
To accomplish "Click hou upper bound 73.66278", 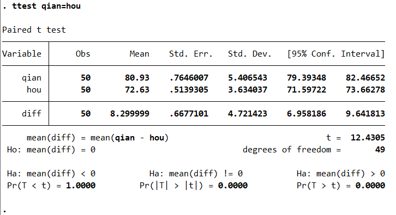I will [x=365, y=89].
